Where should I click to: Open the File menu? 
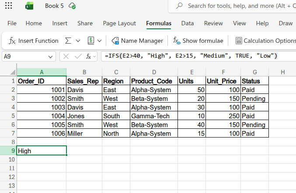(x=12, y=23)
